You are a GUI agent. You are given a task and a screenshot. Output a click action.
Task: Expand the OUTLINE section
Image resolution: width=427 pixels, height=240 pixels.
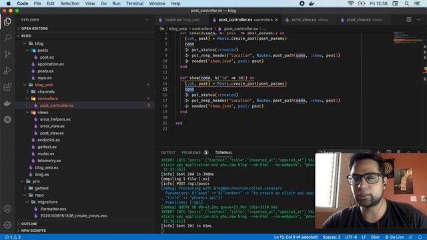[x=29, y=224]
